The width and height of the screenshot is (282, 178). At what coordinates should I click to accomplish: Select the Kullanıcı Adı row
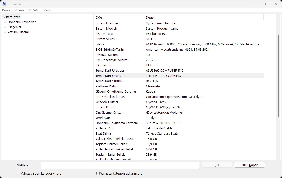click(179, 128)
